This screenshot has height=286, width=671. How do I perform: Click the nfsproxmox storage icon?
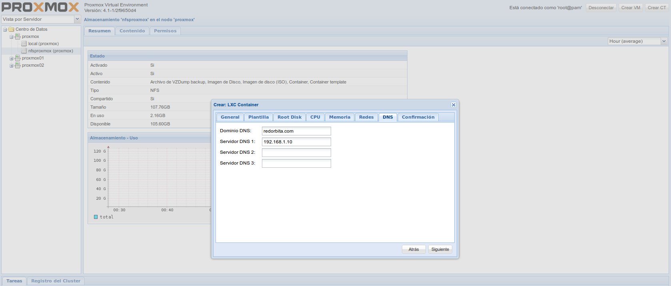tap(24, 51)
